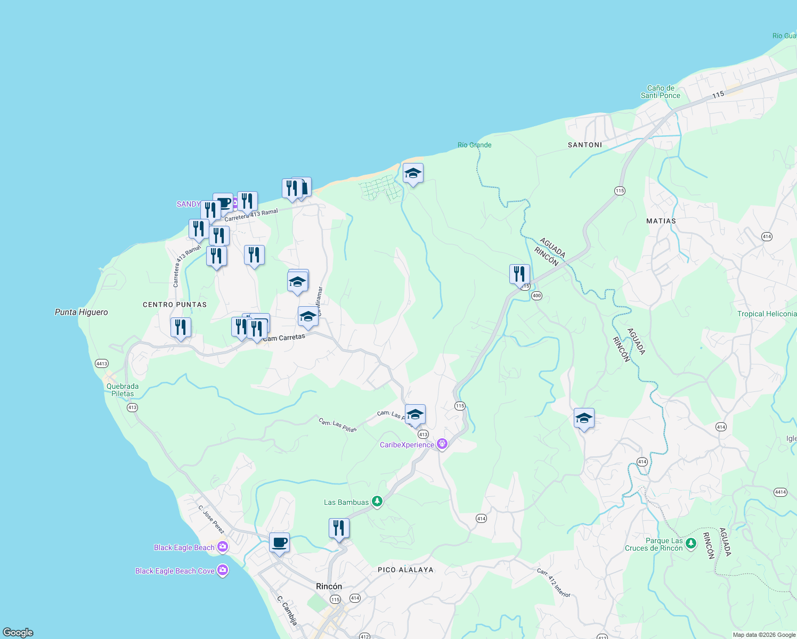Click the coffee cup marker above Rincón town
This screenshot has width=797, height=639.
279,543
